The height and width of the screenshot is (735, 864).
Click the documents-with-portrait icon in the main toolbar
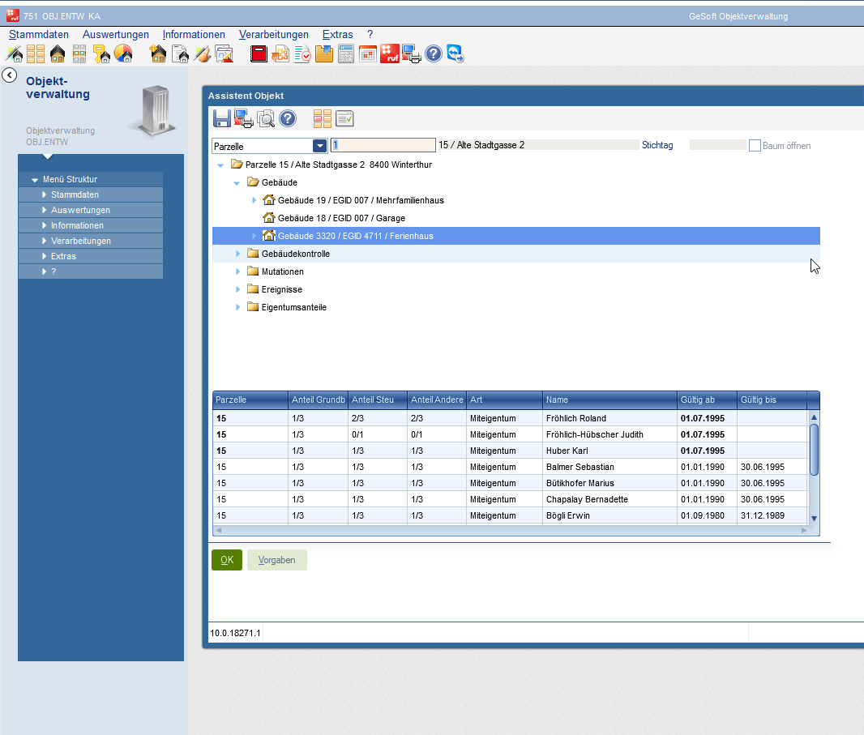225,54
